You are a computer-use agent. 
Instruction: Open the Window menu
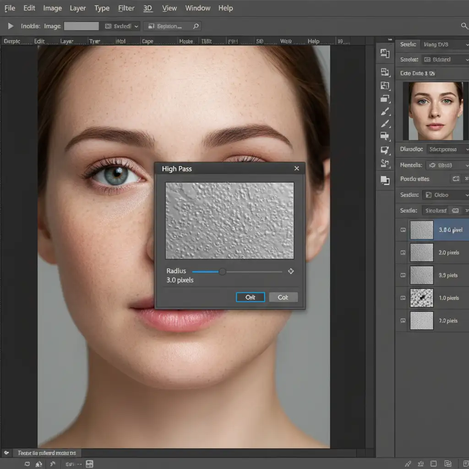click(x=198, y=8)
